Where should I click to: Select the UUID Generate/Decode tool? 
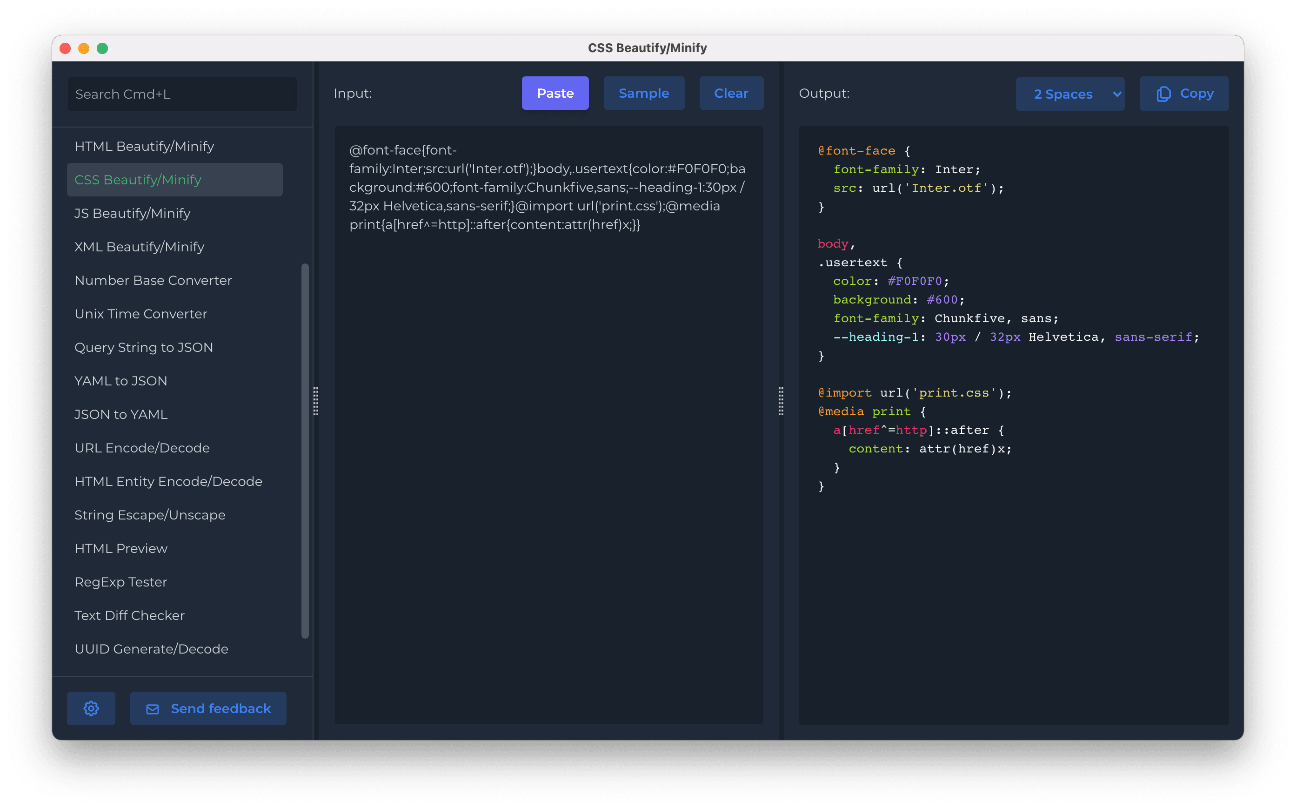[151, 648]
